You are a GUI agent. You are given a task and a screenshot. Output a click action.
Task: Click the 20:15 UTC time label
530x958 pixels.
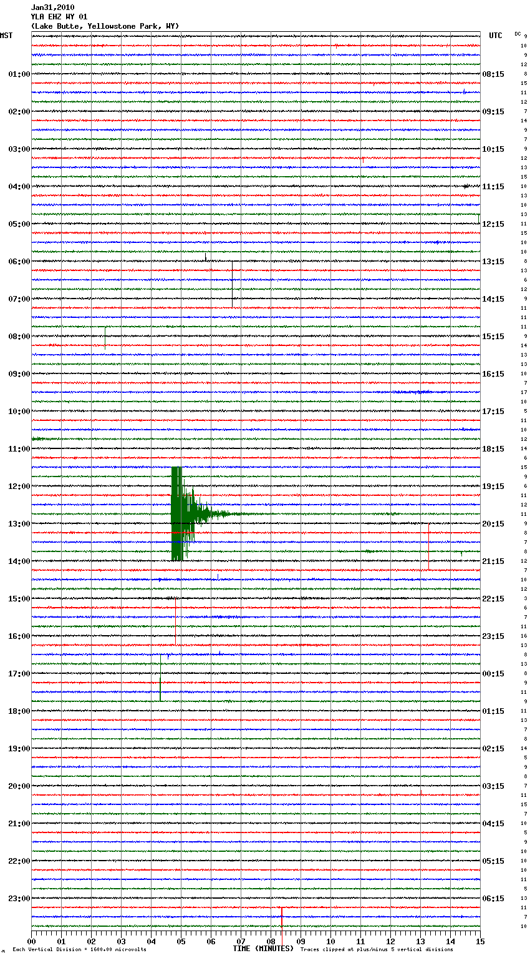tap(493, 524)
